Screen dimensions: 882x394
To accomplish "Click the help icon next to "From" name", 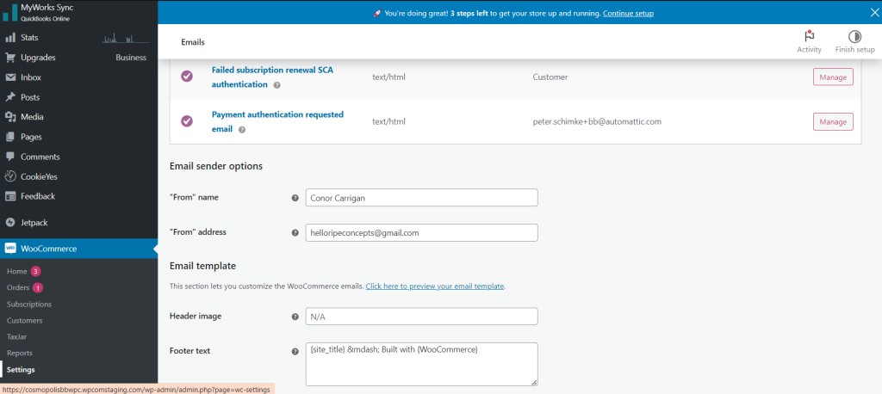I will pyautogui.click(x=295, y=198).
